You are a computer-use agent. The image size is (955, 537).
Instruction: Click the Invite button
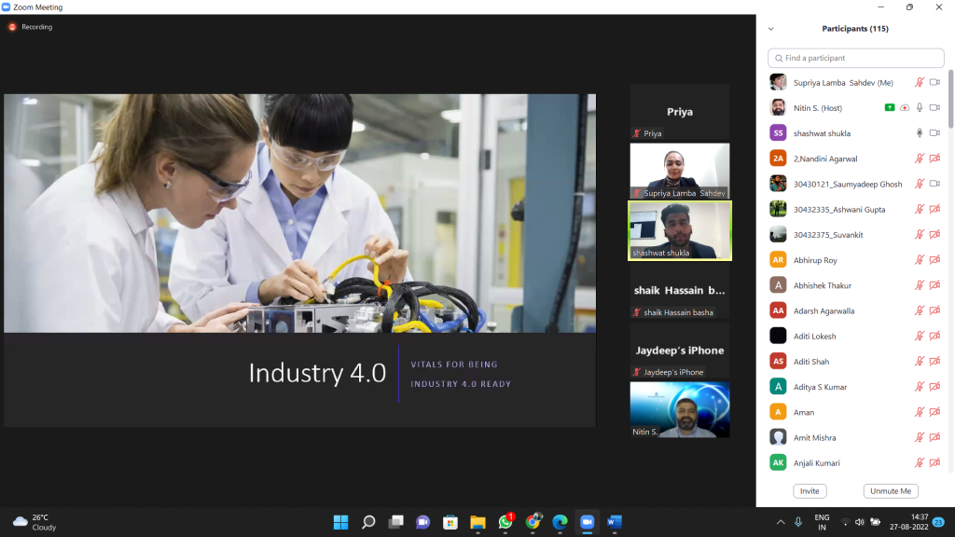(810, 490)
